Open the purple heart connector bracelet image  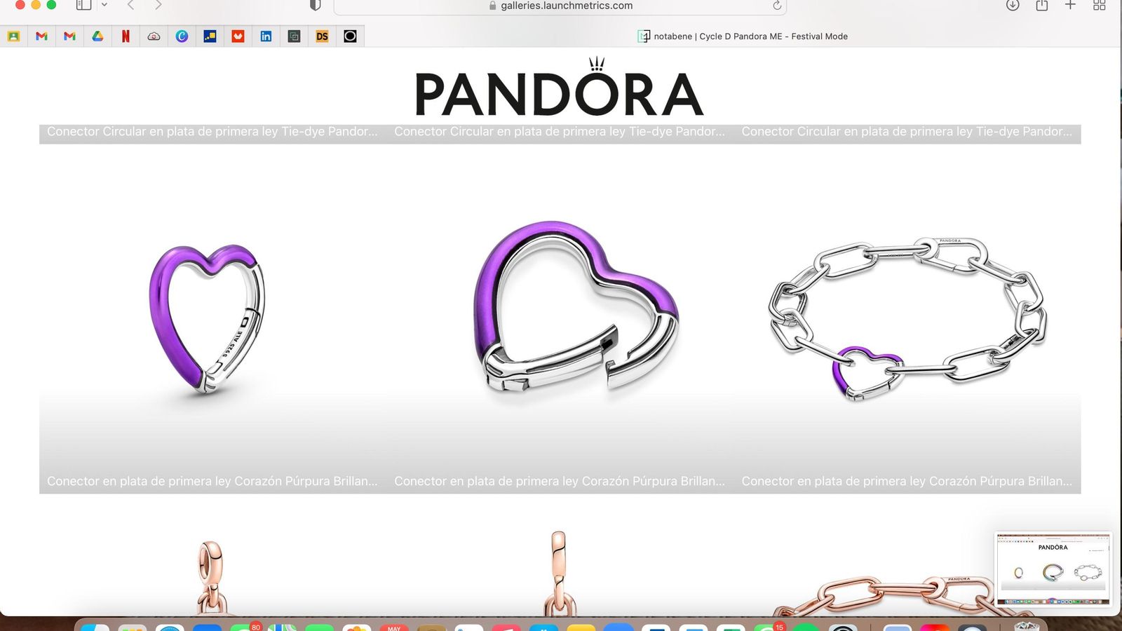[x=907, y=319]
